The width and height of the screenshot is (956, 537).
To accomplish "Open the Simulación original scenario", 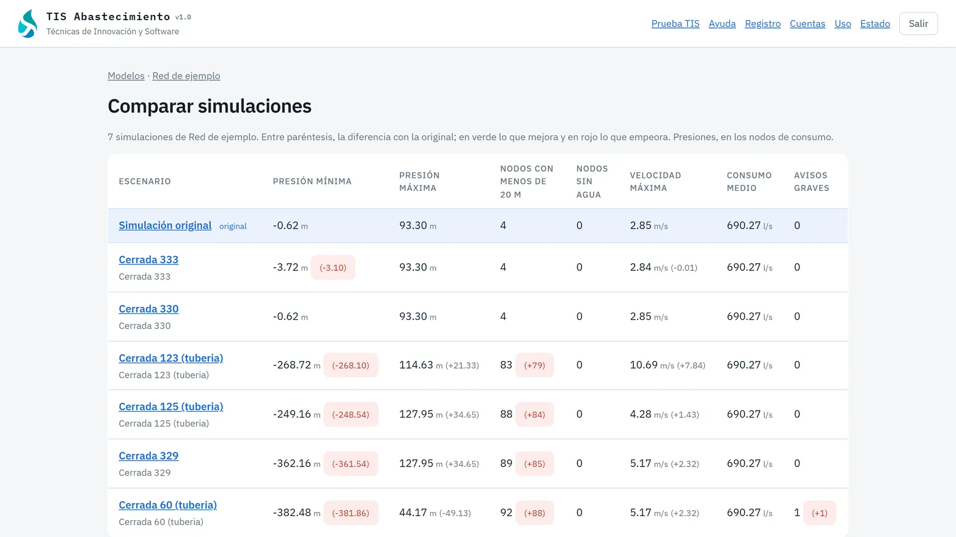I will click(x=165, y=226).
